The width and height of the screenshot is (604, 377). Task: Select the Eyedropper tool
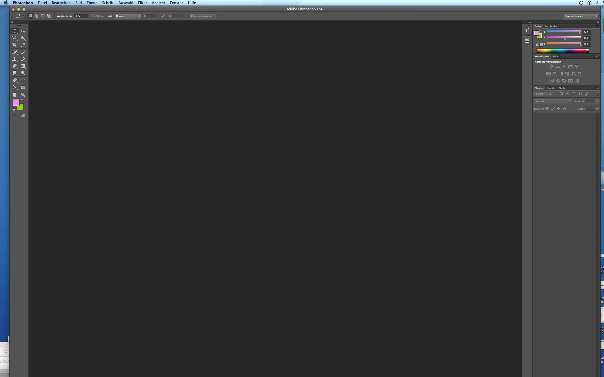pyautogui.click(x=23, y=45)
